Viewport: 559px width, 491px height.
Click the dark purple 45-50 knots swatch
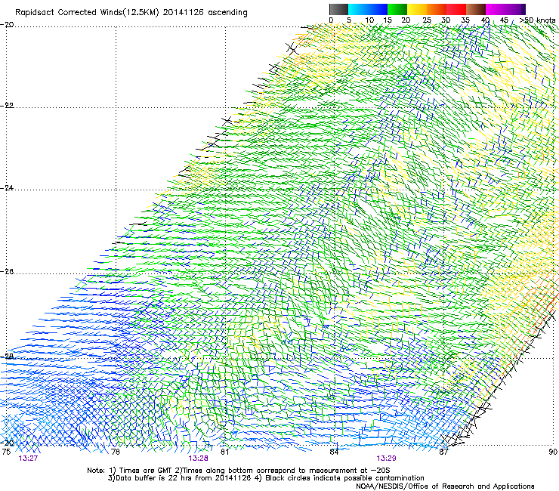[x=515, y=9]
